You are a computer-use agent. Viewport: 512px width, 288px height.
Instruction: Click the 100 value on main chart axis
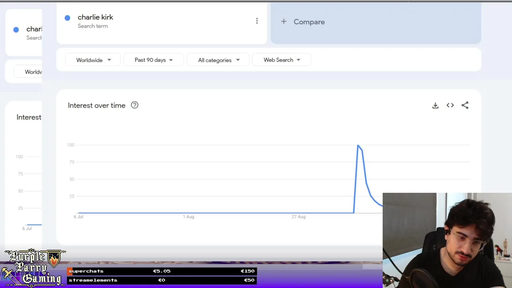71,145
